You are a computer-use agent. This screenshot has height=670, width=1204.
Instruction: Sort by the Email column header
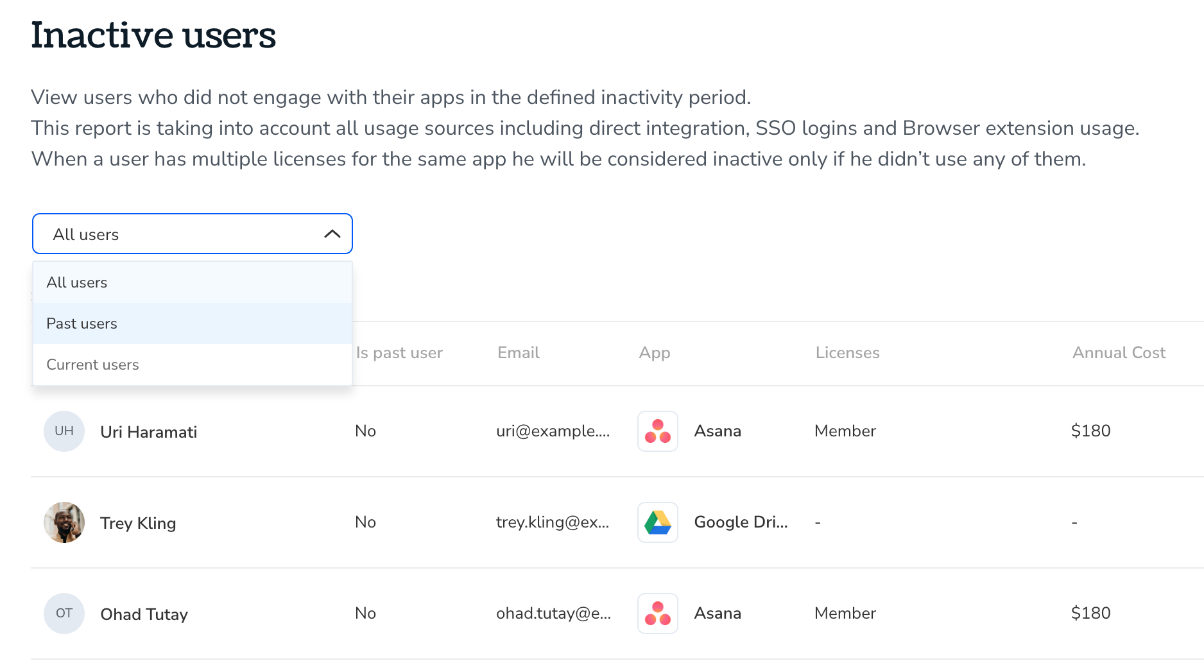pos(519,353)
